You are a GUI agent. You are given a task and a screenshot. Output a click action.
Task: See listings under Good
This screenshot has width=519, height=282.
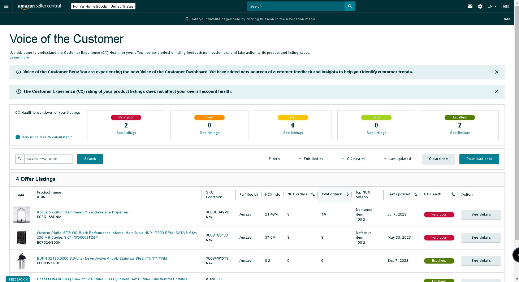click(376, 133)
